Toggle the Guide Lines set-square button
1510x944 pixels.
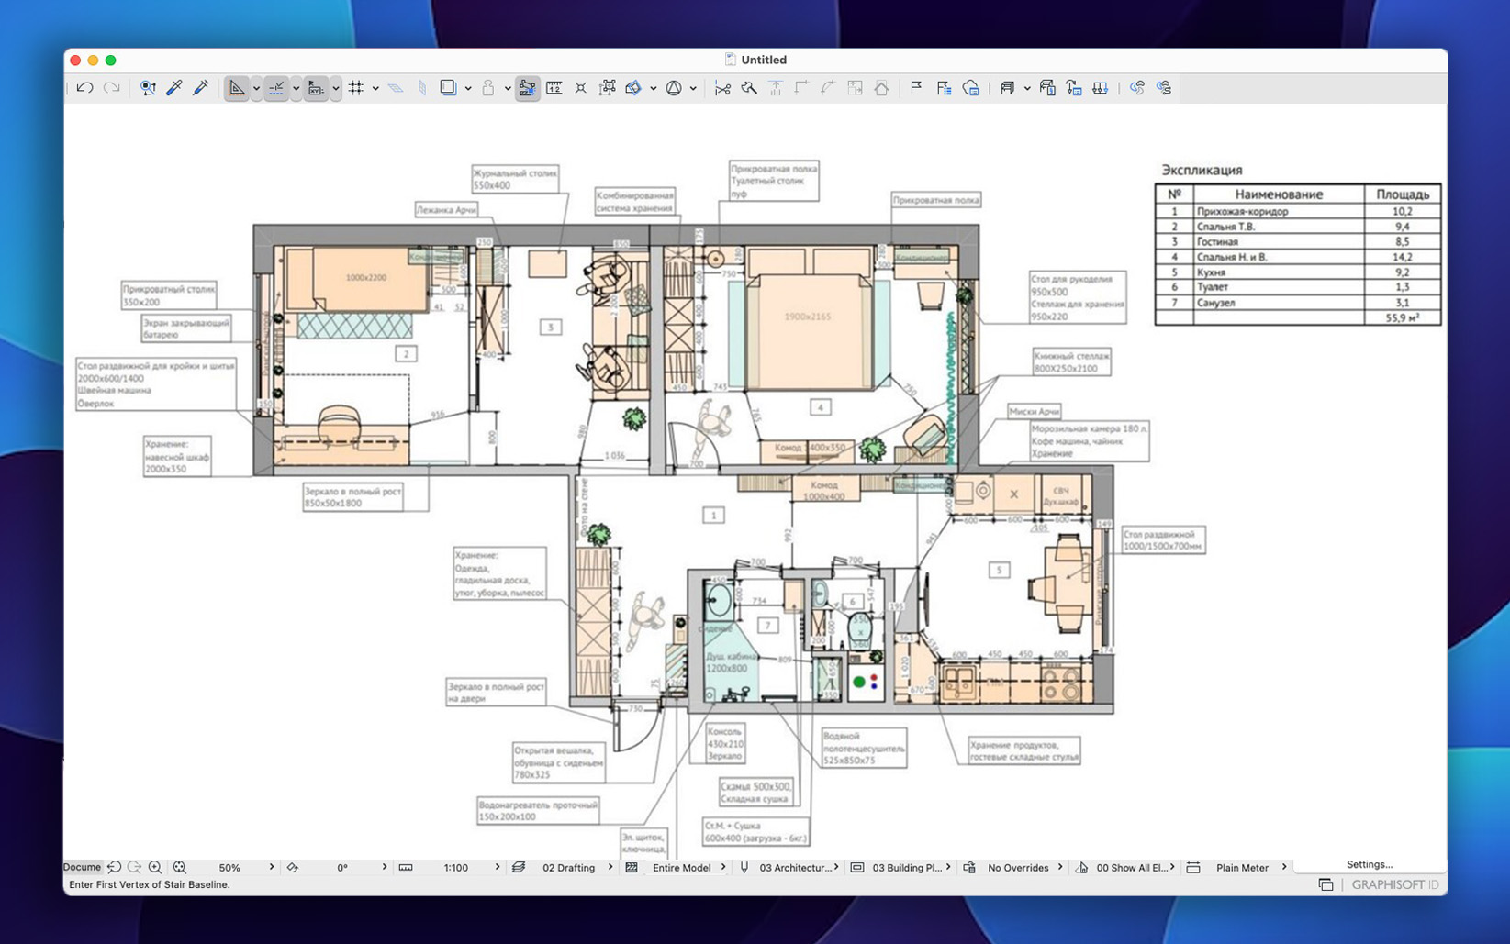click(237, 88)
